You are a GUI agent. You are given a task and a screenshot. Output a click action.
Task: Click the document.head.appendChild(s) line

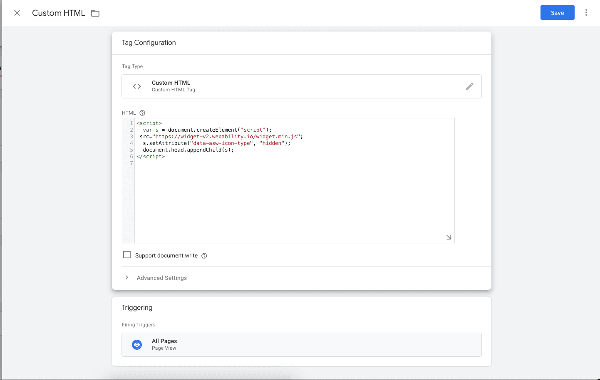pos(188,150)
